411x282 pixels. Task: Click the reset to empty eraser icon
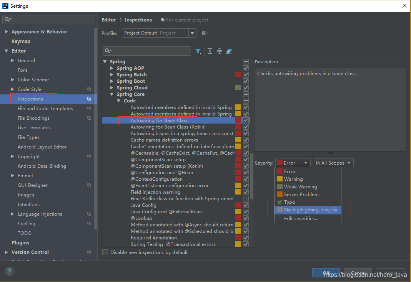click(x=229, y=51)
